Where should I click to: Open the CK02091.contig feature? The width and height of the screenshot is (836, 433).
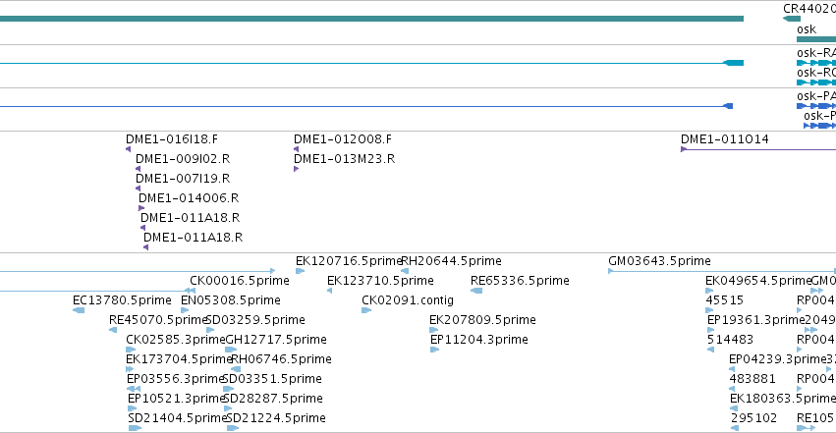click(408, 300)
